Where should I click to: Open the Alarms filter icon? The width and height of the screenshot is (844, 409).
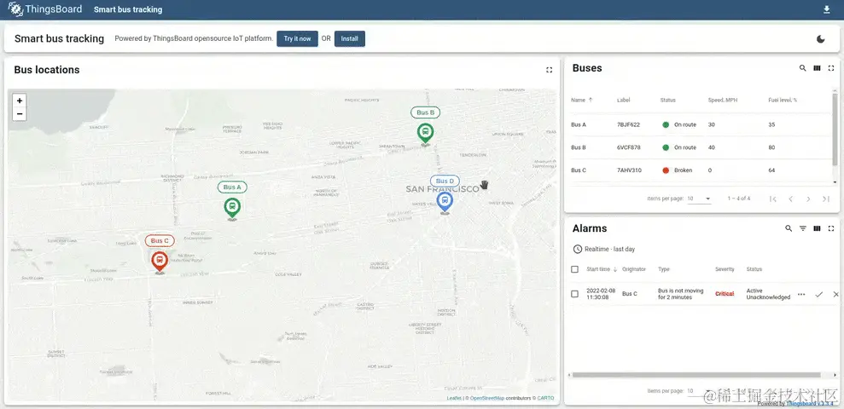pyautogui.click(x=802, y=228)
